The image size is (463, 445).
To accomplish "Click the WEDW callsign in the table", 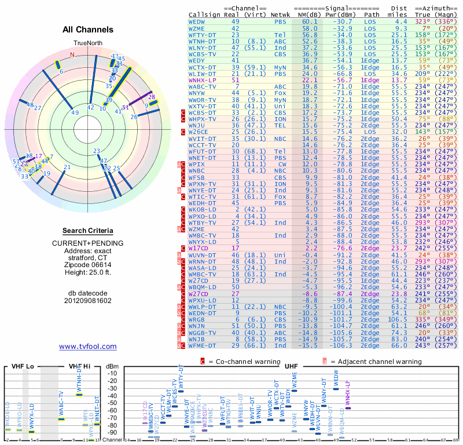I will click(x=197, y=22).
